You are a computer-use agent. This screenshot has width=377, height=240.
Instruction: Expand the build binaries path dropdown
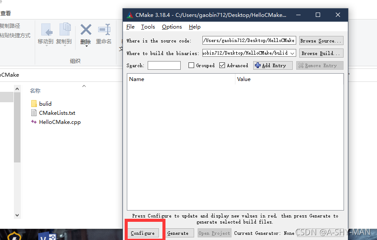coord(292,53)
